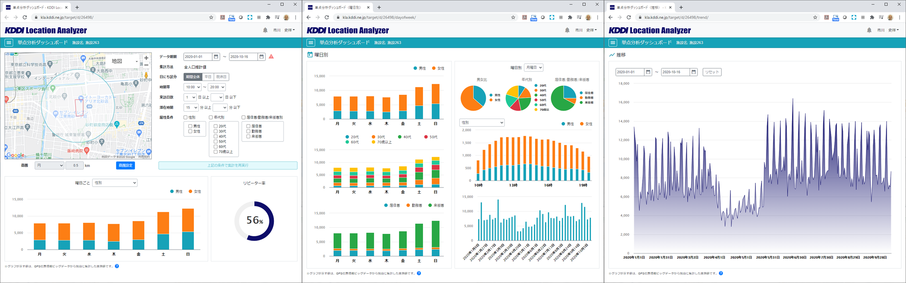Select the 期間全体 day-type tab
This screenshot has width=906, height=283.
[x=193, y=77]
